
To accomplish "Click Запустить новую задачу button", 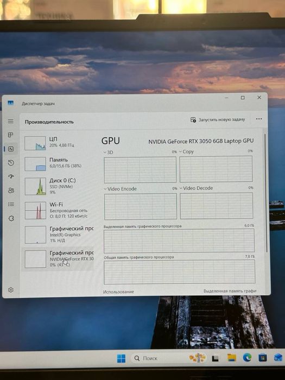I will click(x=218, y=120).
